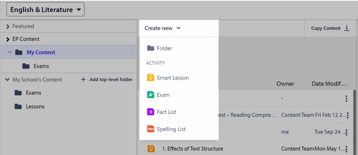Click the Folder icon in Create new menu
The width and height of the screenshot is (358, 155).
click(x=151, y=48)
